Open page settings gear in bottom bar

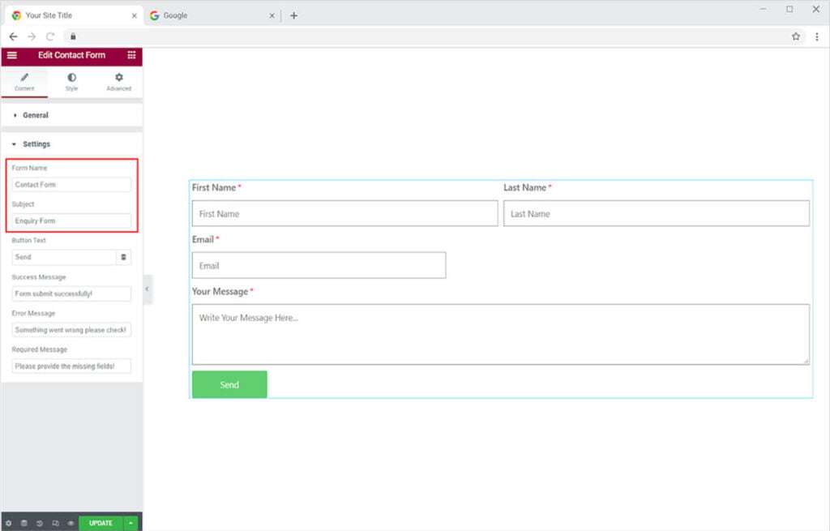[x=9, y=523]
